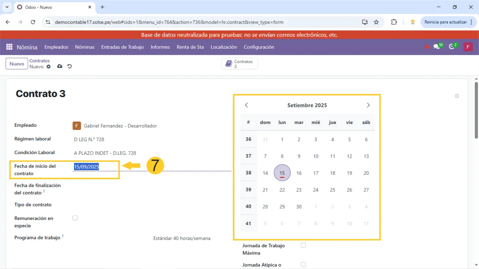
Task: Open the Configuración menu
Action: pyautogui.click(x=259, y=47)
